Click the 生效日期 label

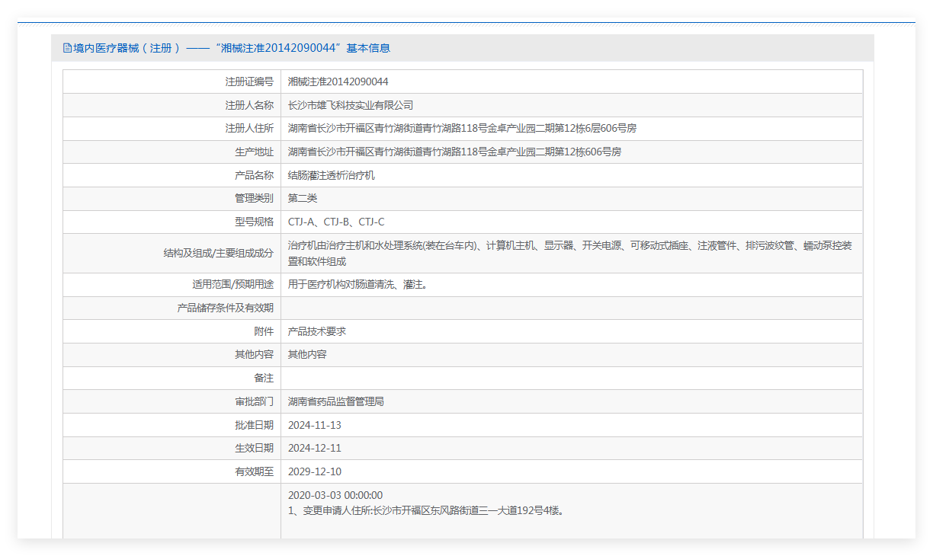coord(254,448)
